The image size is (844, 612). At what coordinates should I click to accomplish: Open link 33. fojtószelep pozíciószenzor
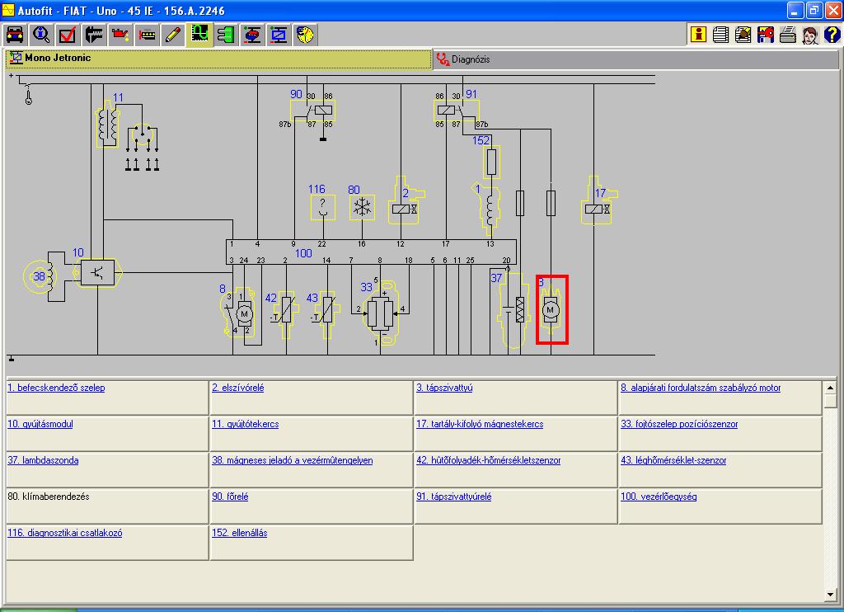pos(679,424)
